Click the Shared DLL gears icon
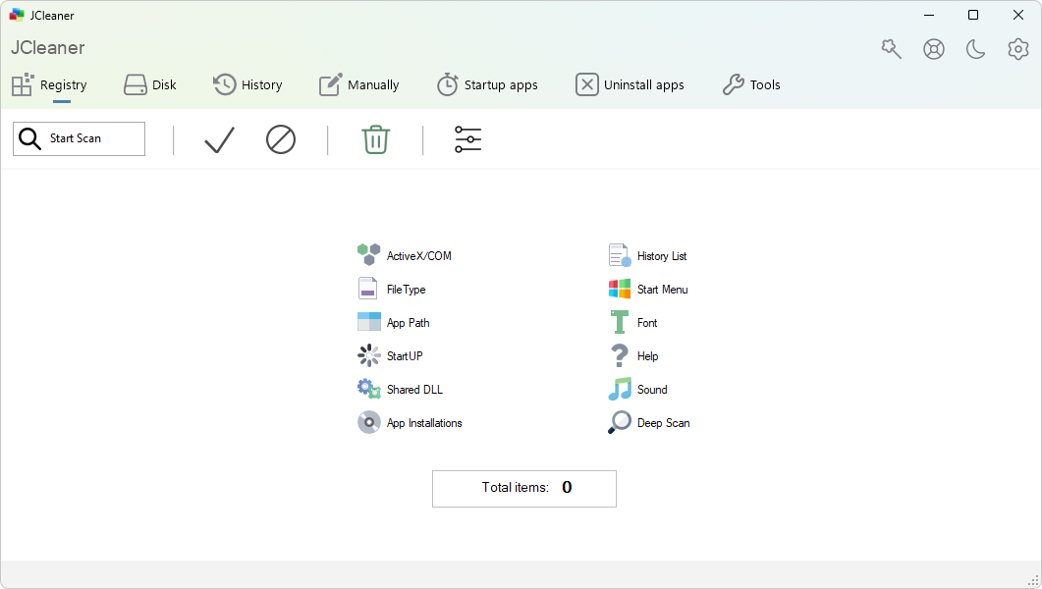This screenshot has height=589, width=1042. 369,389
